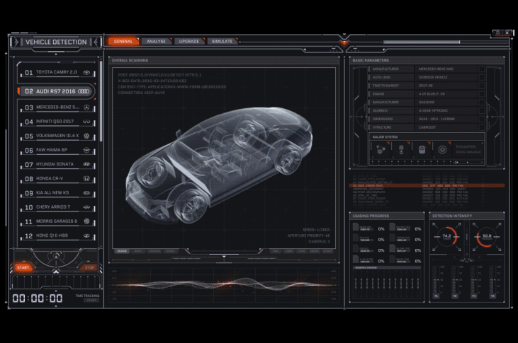Click the 50.8 circular gauge
Viewport: 518px width, 343px height.
click(487, 236)
